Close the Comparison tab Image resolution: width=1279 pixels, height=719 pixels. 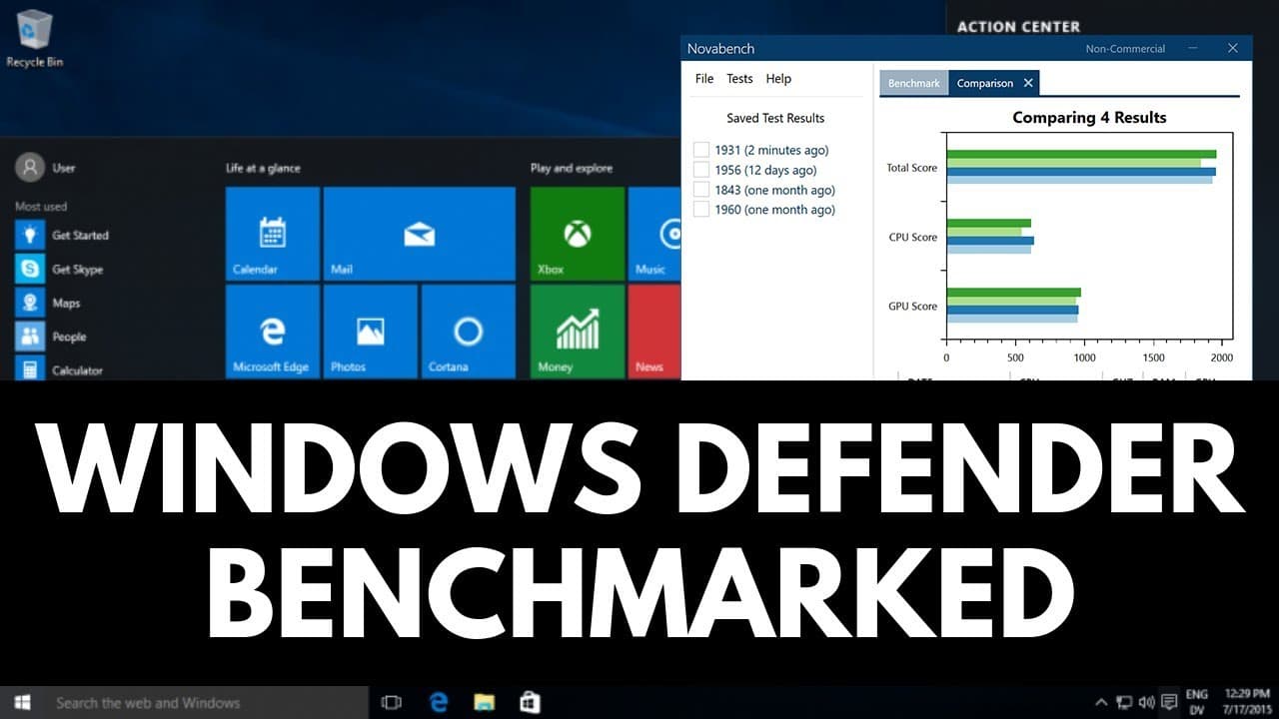[1028, 83]
